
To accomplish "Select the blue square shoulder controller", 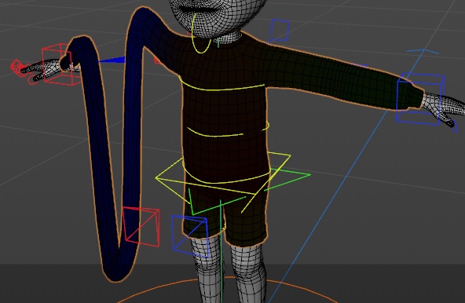I will pyautogui.click(x=280, y=31).
